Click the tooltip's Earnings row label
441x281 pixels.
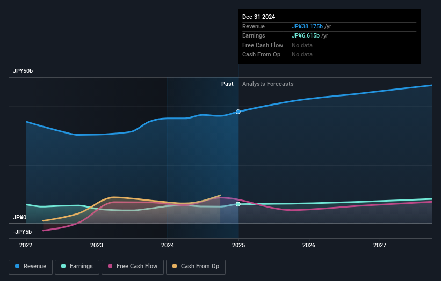pyautogui.click(x=254, y=35)
